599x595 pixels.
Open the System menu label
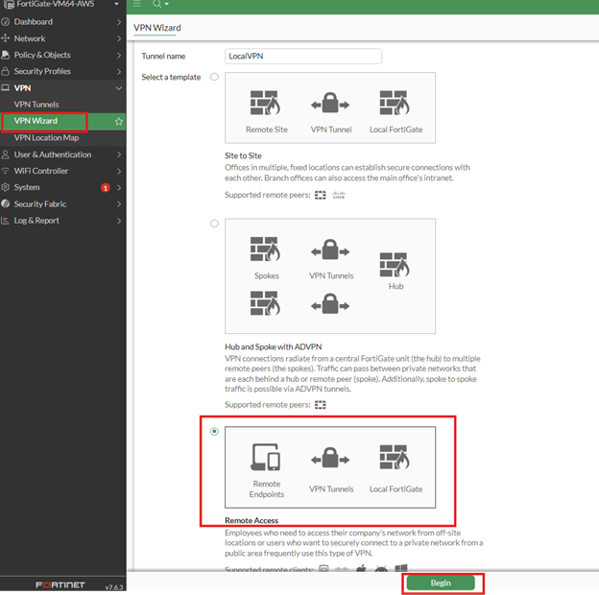[27, 187]
